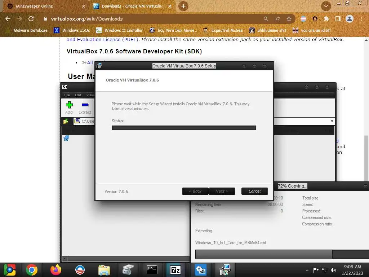Click the VirtualBox setup installation progress bar
The height and width of the screenshot is (277, 369).
tap(184, 128)
